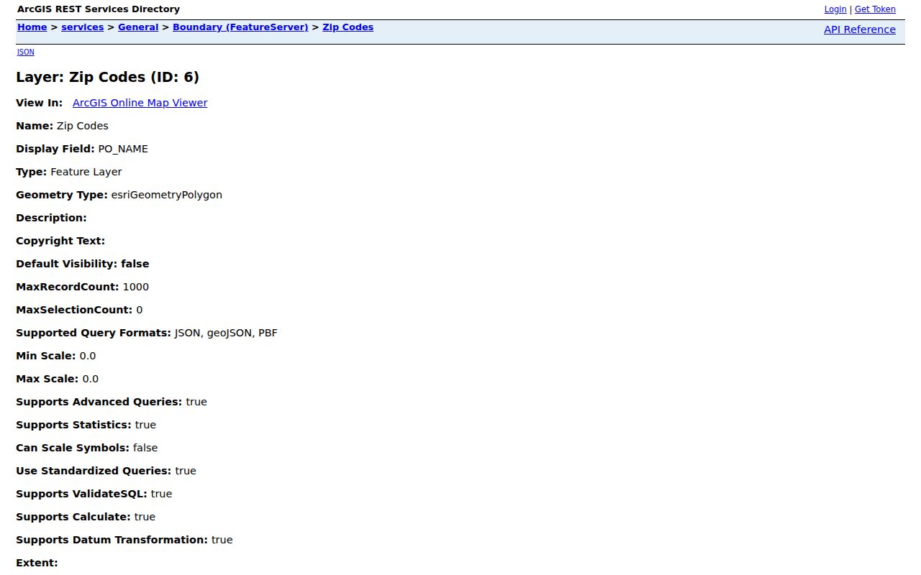The image size is (921, 575).
Task: Click the 'Supports ValidateSQL' label
Action: coord(81,494)
